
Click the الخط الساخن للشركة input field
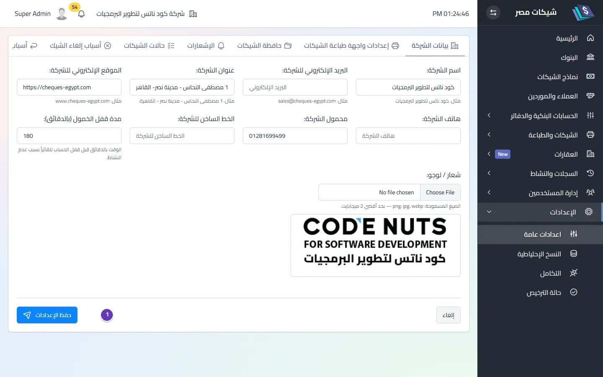point(182,136)
